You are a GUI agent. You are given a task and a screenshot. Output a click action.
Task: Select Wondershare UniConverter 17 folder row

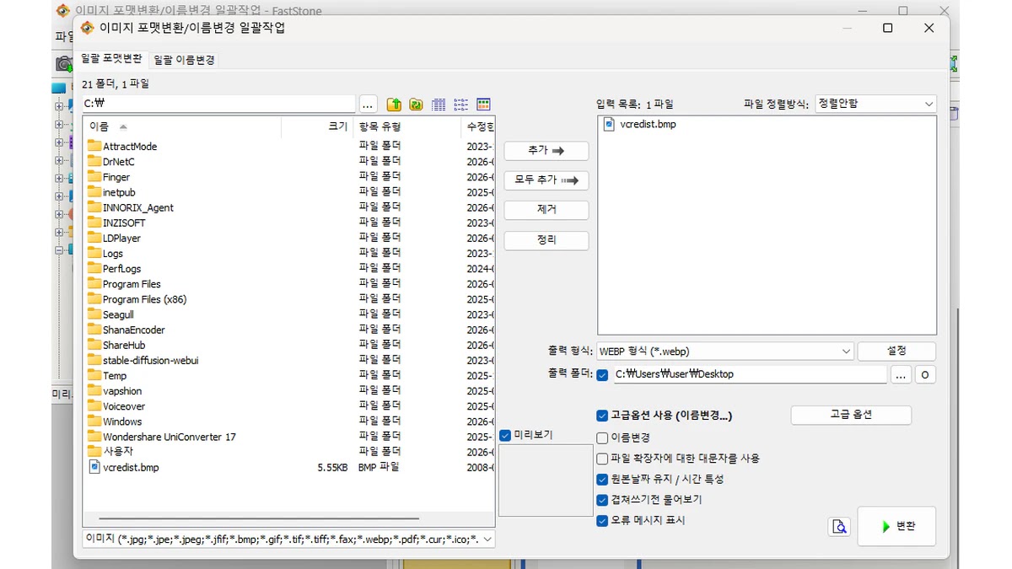point(288,437)
